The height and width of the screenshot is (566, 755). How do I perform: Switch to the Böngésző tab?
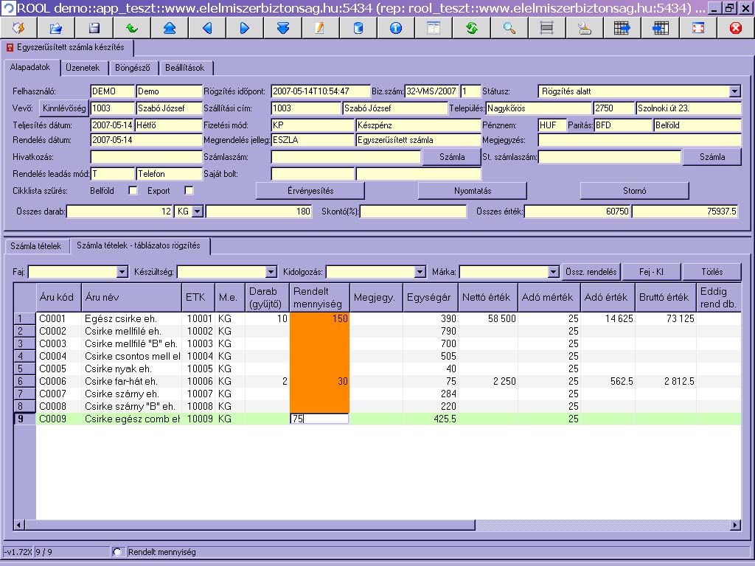click(x=133, y=68)
